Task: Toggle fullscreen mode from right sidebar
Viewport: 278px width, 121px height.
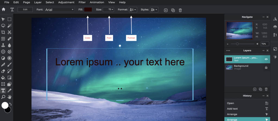Action: tap(275, 49)
